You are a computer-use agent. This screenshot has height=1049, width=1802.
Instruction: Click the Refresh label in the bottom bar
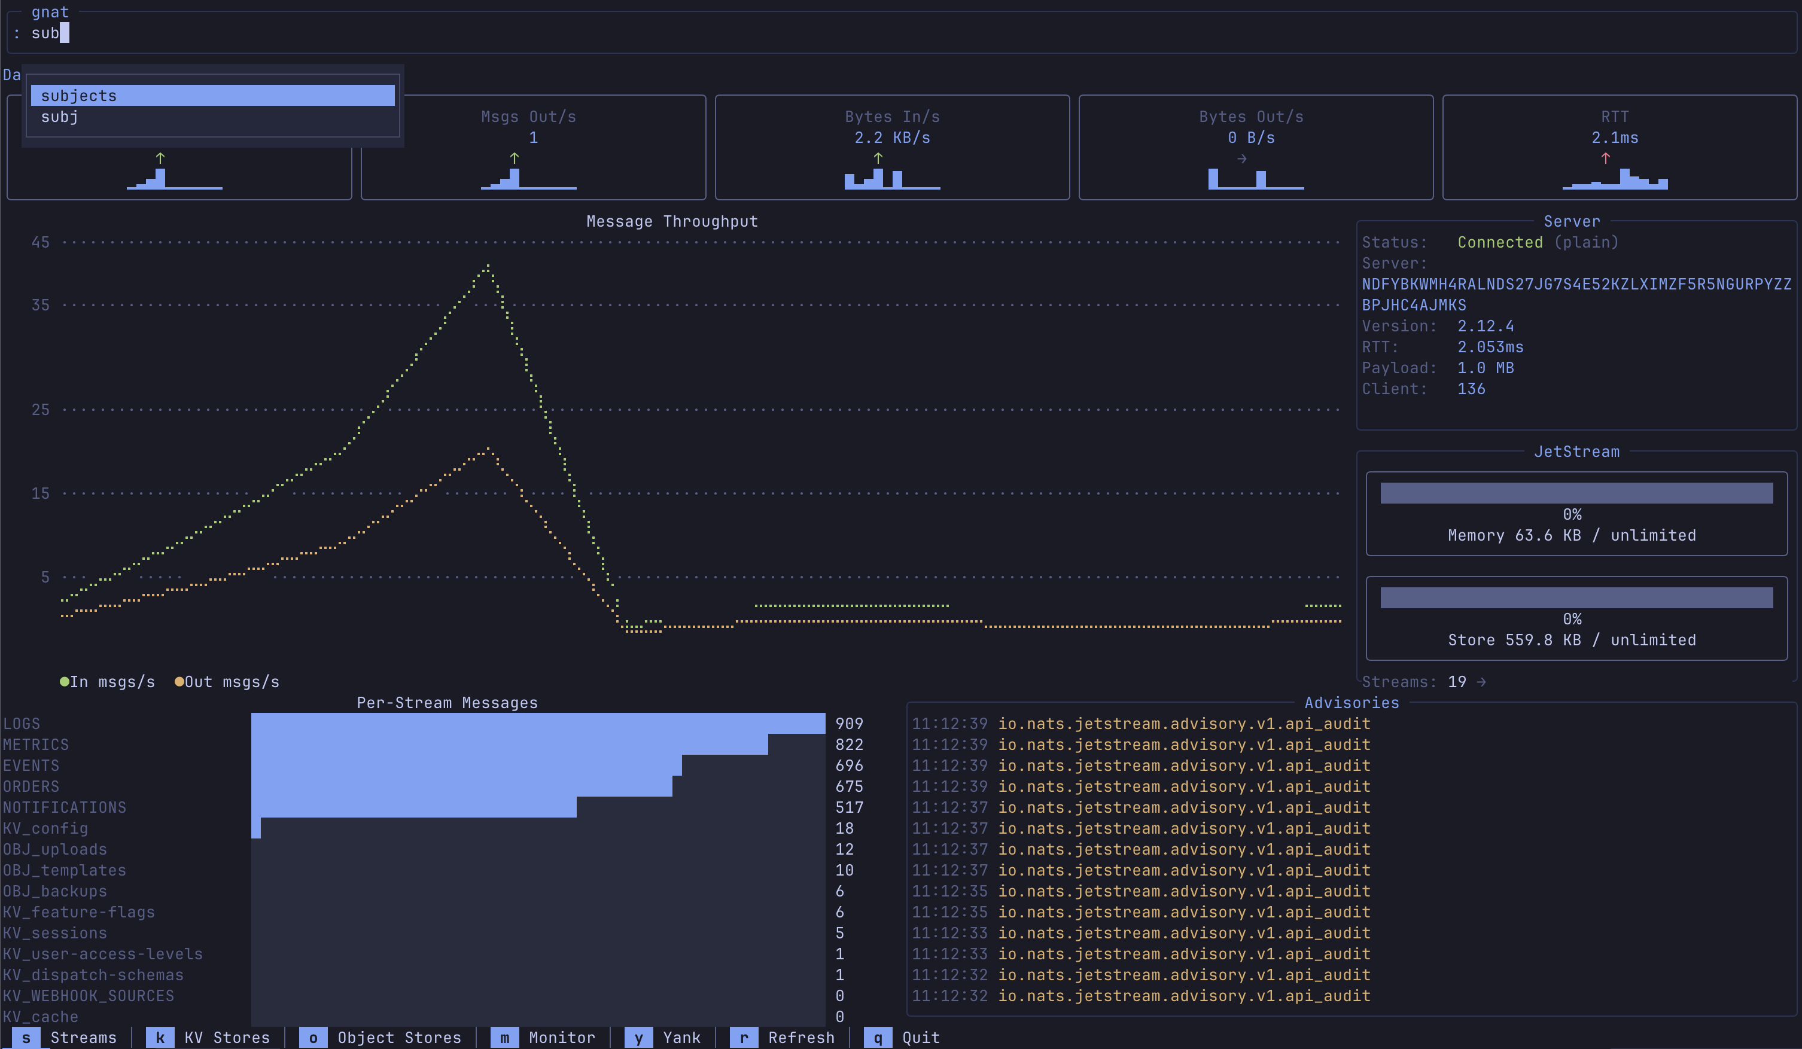pyautogui.click(x=802, y=1038)
